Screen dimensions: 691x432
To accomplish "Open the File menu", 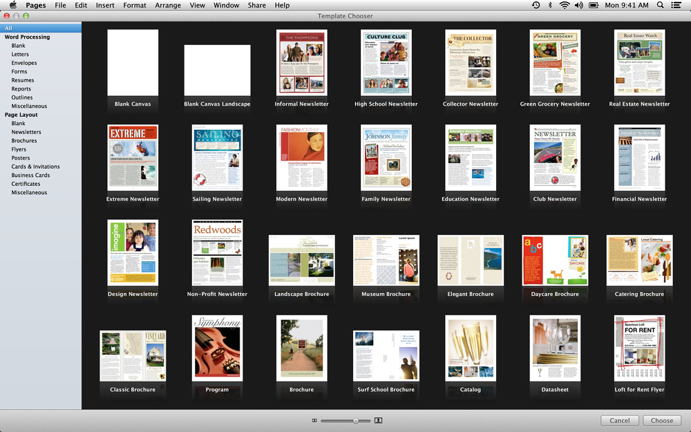I will coord(60,6).
